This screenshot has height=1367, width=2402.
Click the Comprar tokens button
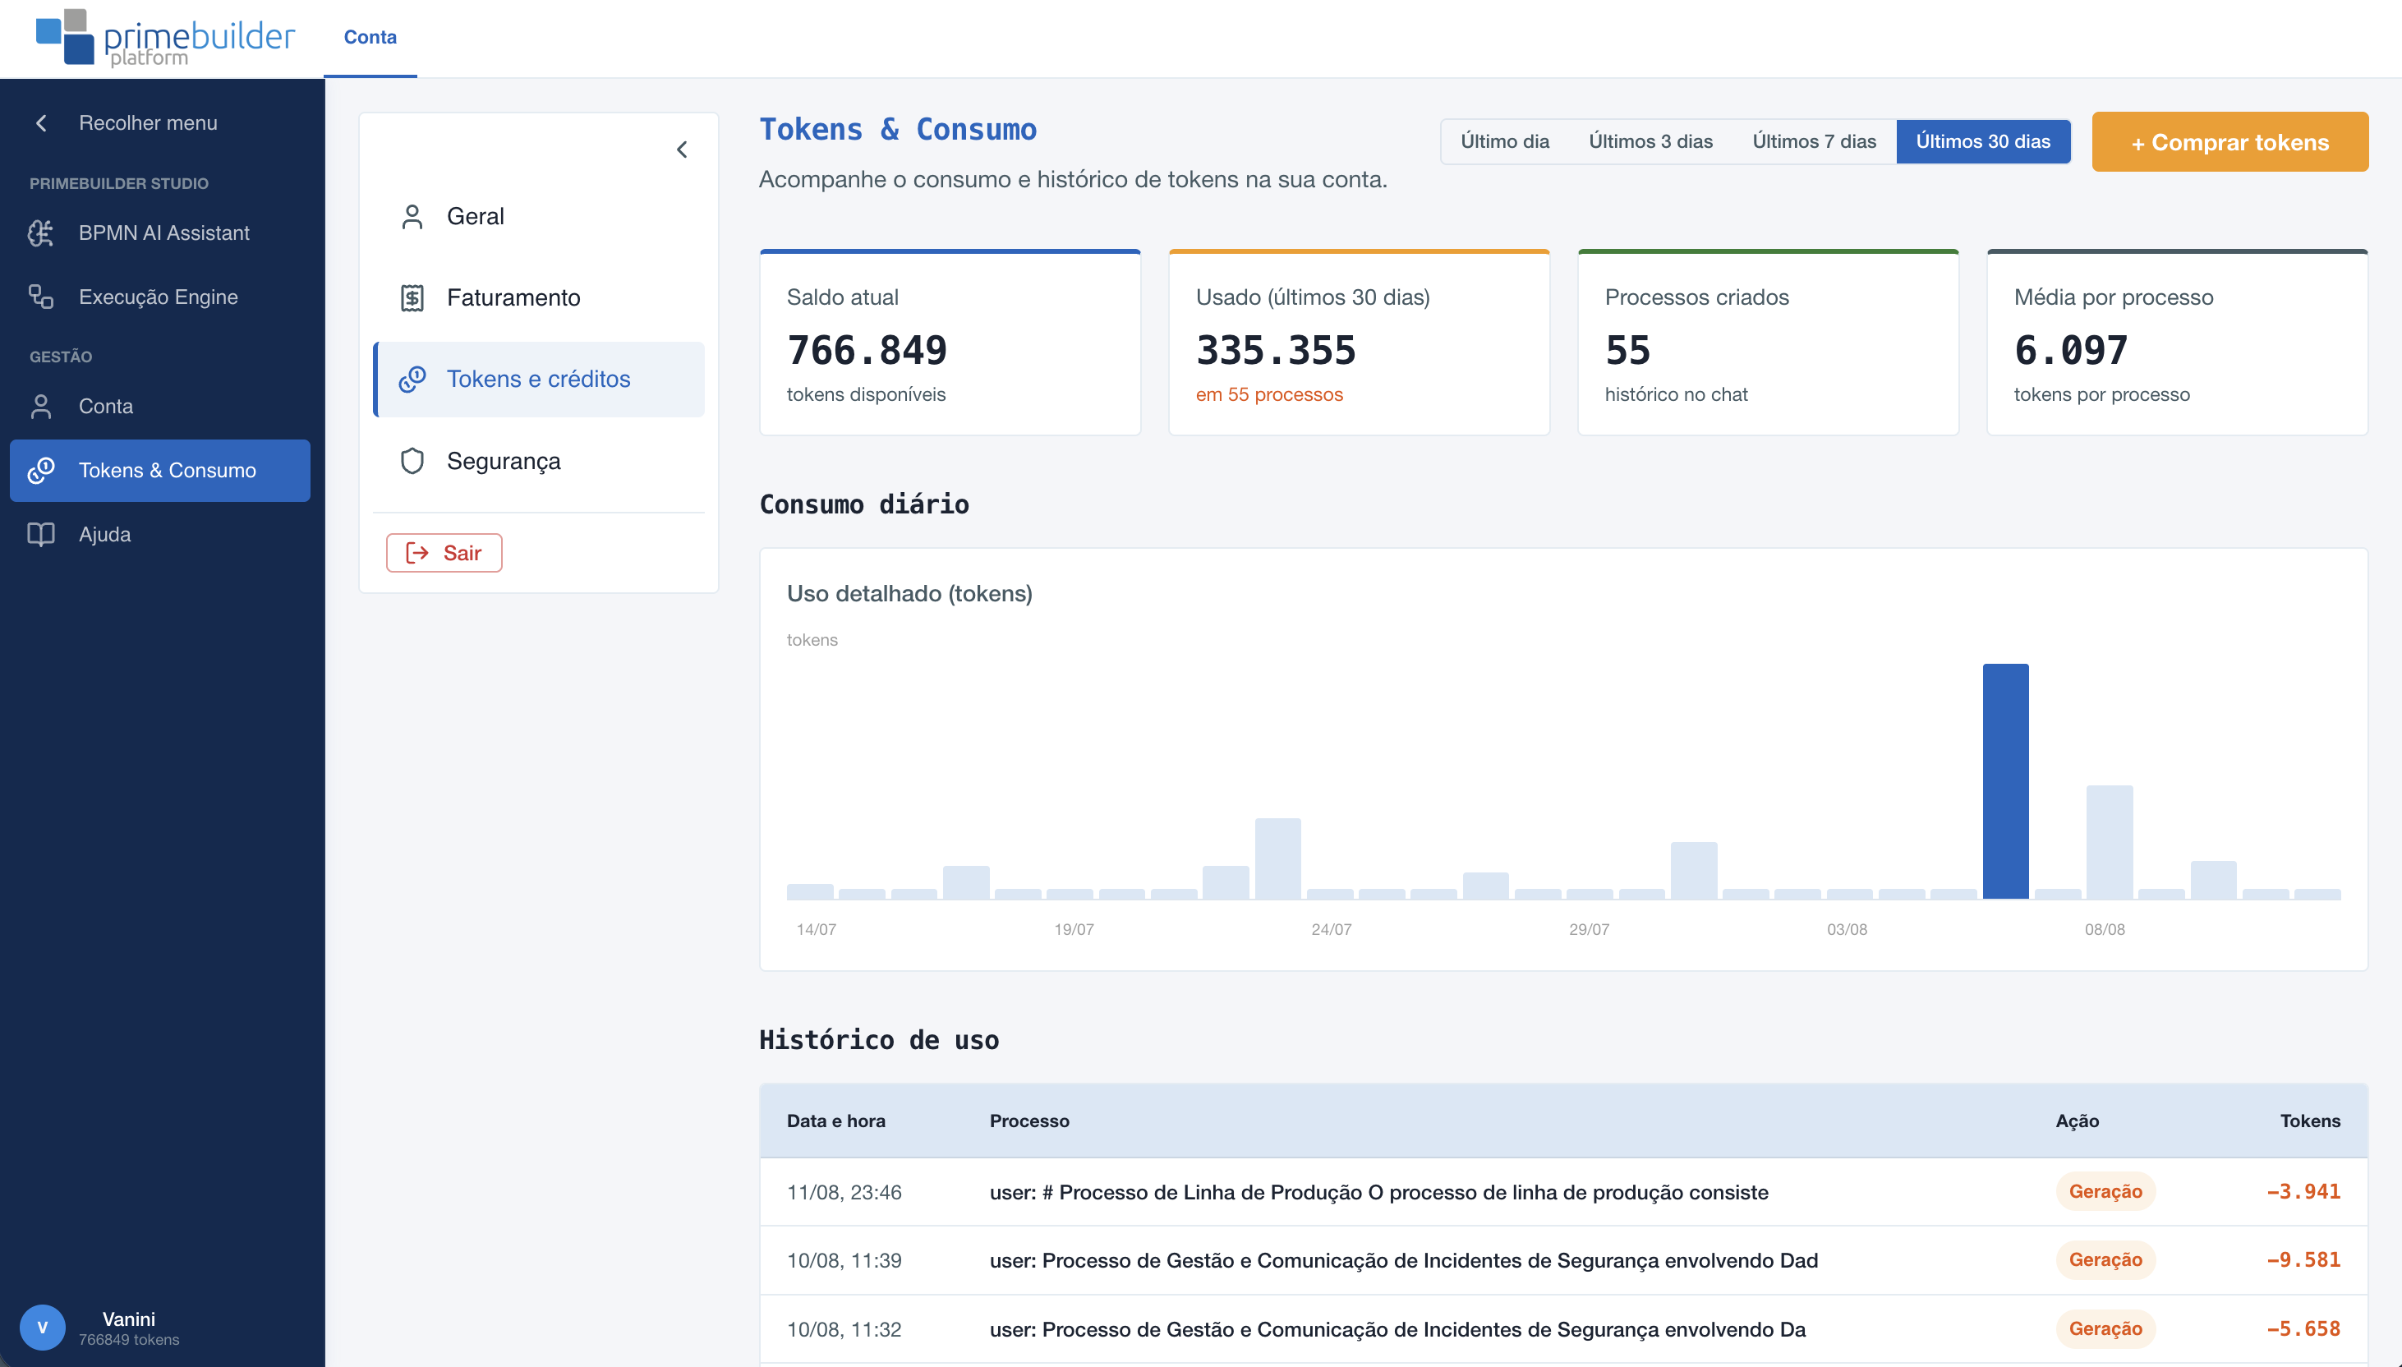[2229, 142]
